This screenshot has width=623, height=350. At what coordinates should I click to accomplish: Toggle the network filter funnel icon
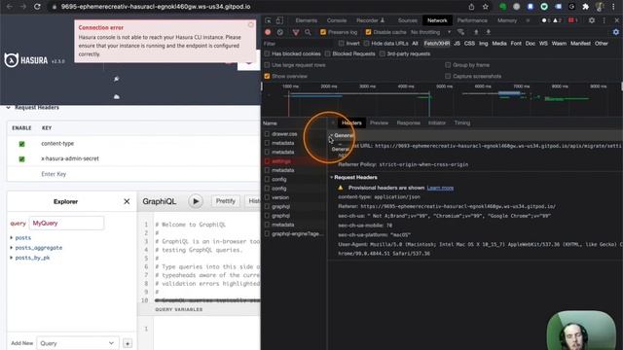(296, 32)
